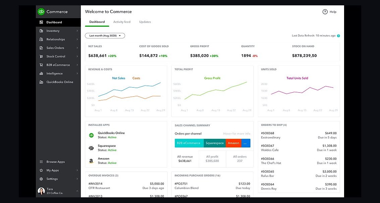Expand the Intelligence menu chevron
Viewport: 380px width, 203px height.
point(77,74)
